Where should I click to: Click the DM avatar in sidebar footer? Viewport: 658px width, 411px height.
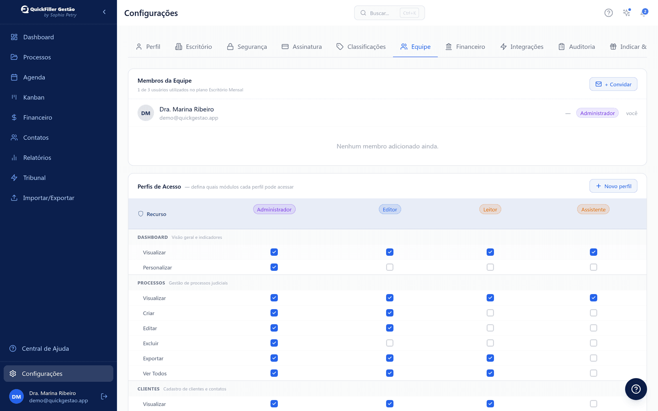point(16,396)
